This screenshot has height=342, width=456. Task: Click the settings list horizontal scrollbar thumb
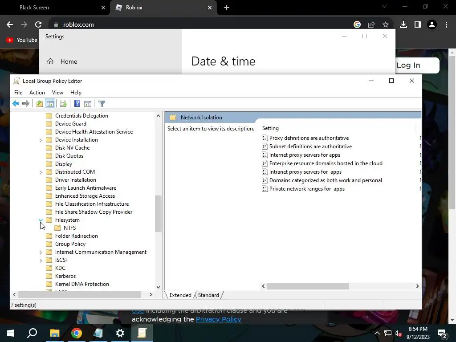(308, 286)
